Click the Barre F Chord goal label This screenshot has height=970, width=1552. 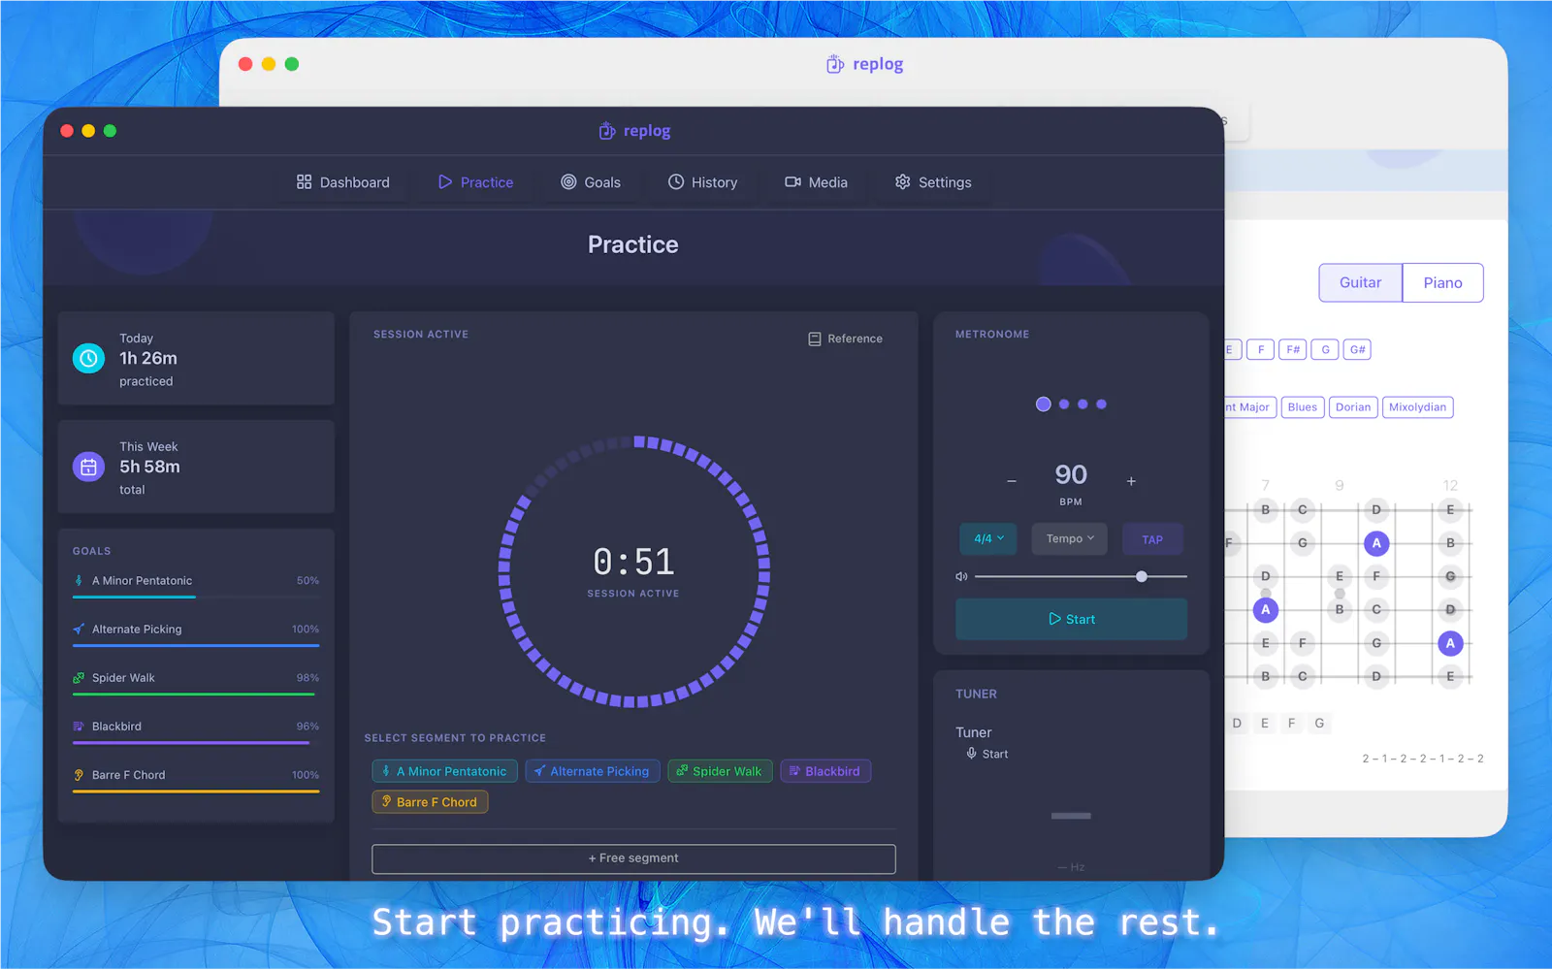pos(128,775)
